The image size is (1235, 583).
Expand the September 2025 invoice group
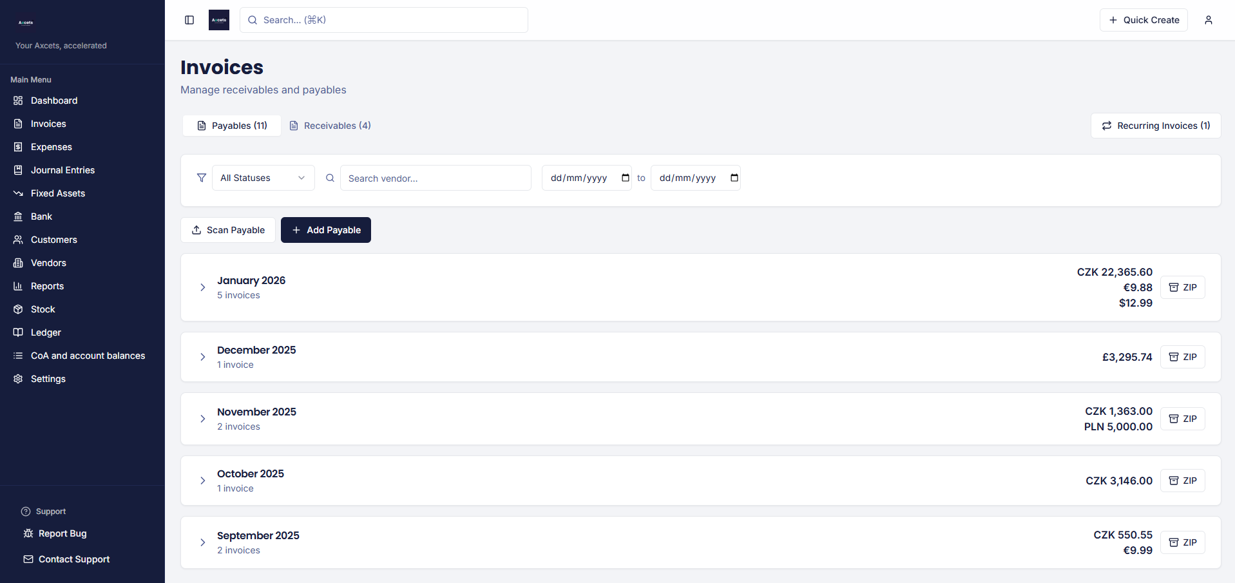point(202,542)
